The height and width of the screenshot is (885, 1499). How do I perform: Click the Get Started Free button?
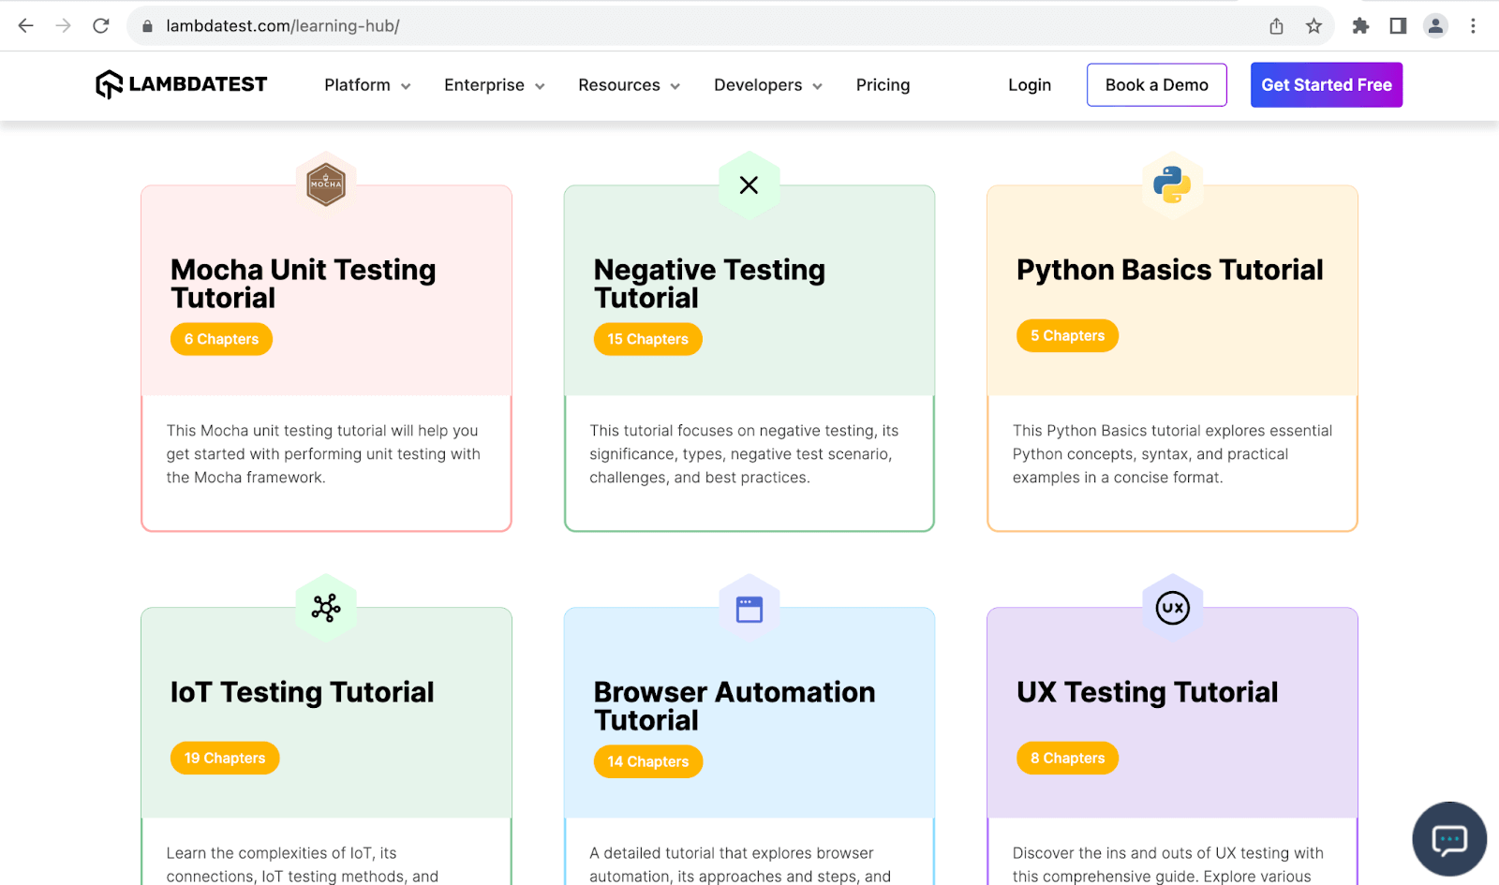(x=1326, y=84)
